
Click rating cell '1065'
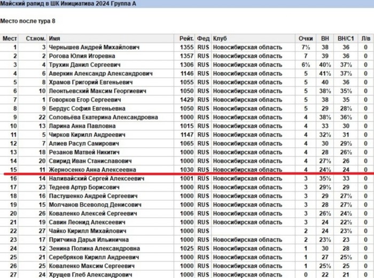coord(187,144)
